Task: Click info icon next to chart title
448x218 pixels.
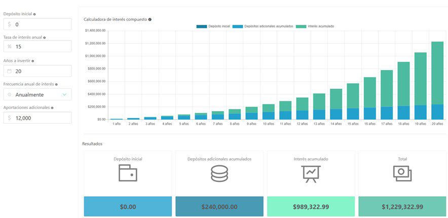Action: [x=150, y=19]
